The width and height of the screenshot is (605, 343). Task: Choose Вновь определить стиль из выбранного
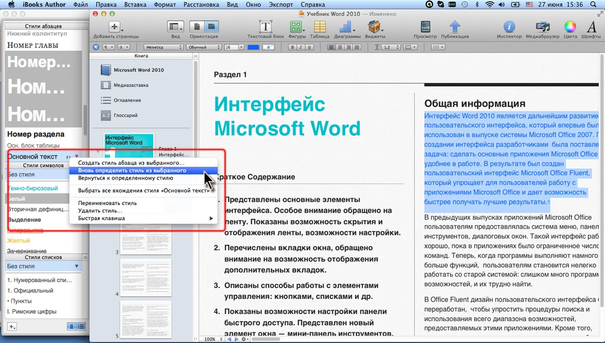[132, 170]
